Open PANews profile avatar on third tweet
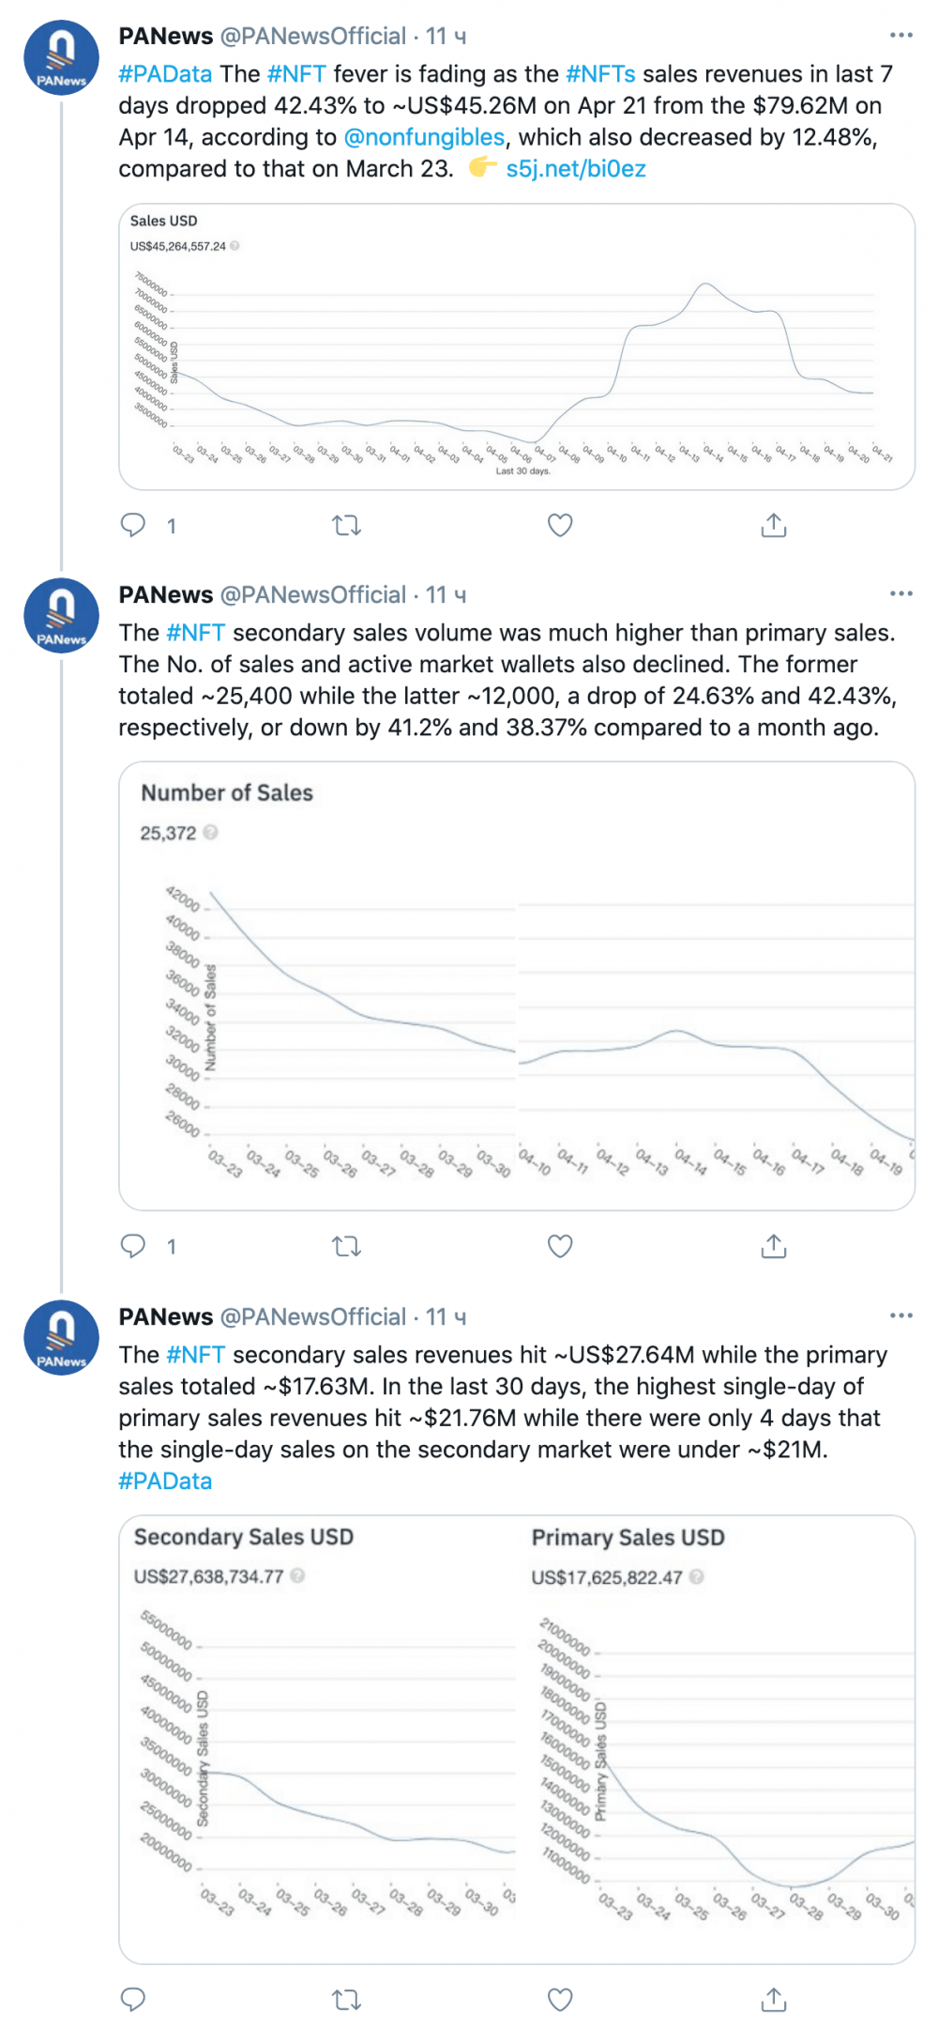938x2029 pixels. (x=61, y=1338)
